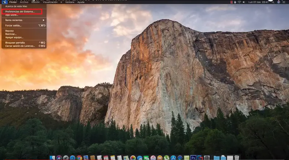289x160 pixels.
Task: Launch Photoshop from the dock
Action: pos(193,158)
